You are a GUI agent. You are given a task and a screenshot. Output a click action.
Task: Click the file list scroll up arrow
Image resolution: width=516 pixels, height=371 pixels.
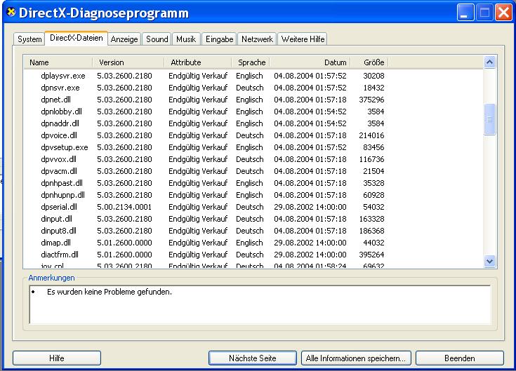[490, 62]
